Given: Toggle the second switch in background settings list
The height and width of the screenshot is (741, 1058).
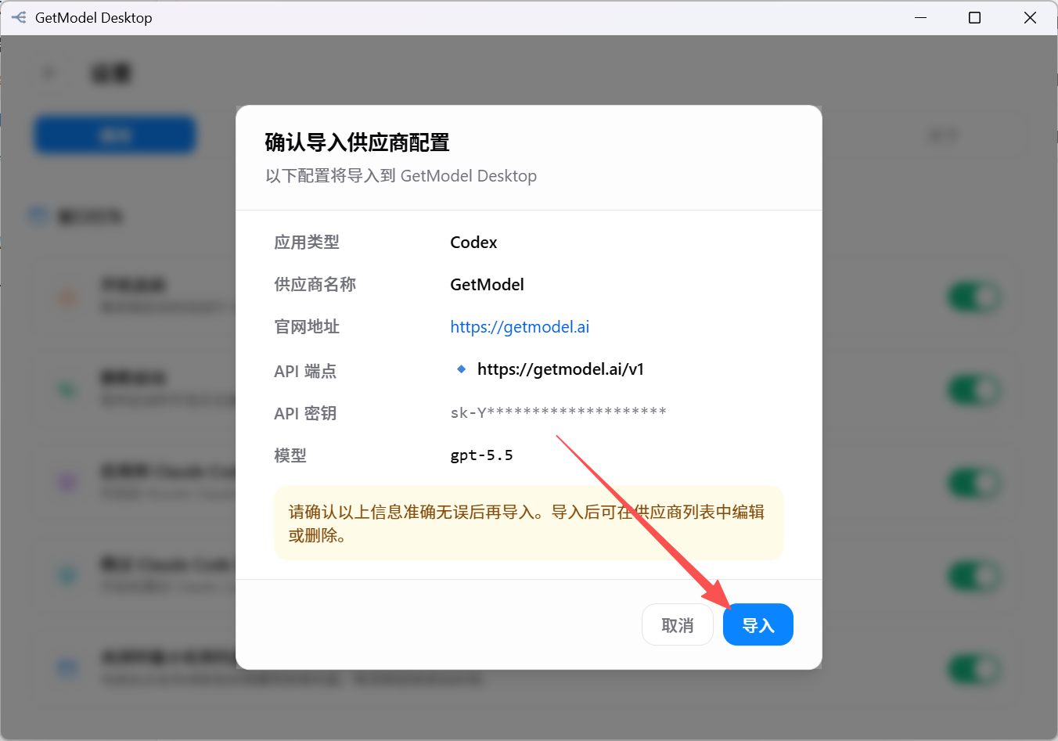Looking at the screenshot, I should point(975,390).
